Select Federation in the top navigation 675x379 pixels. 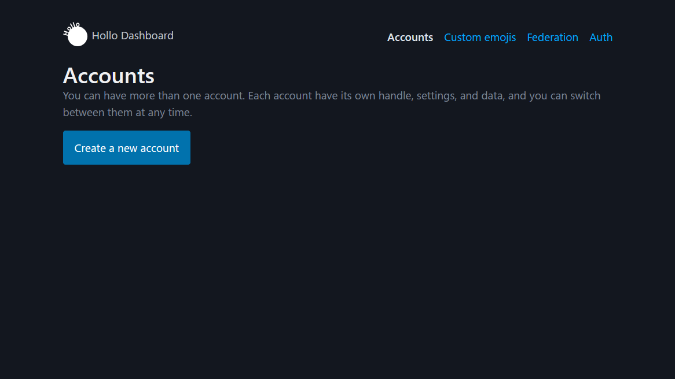tap(552, 38)
